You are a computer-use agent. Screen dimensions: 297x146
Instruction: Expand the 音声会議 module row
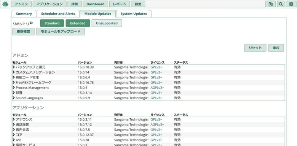pyautogui.click(x=148, y=130)
